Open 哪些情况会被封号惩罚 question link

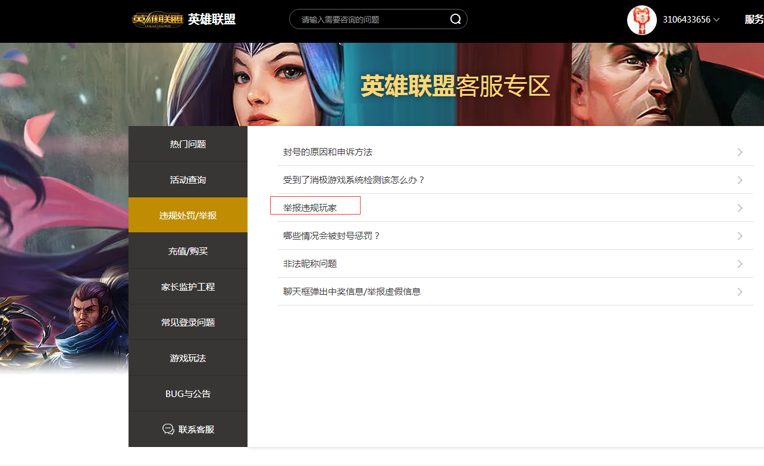click(x=332, y=236)
